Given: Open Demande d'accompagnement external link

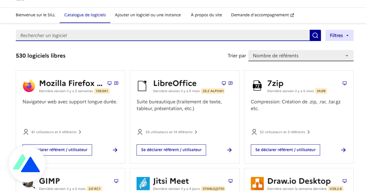Looking at the screenshot, I should 263,15.
